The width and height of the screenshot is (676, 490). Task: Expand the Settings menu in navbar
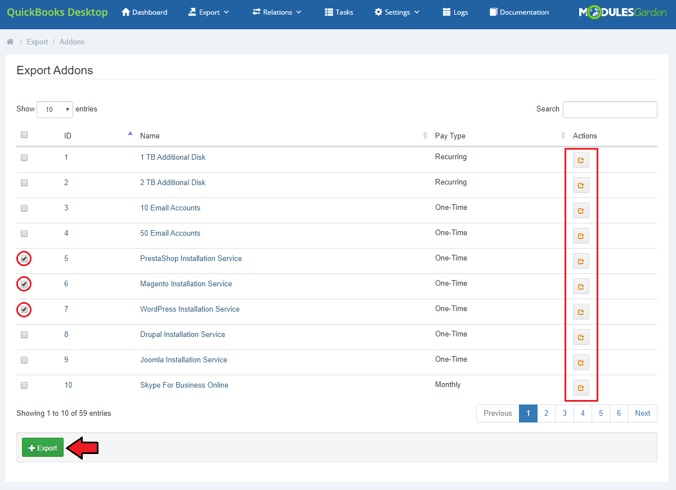click(397, 12)
